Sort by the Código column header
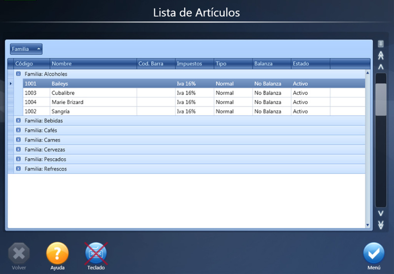394x274 pixels. (32, 64)
